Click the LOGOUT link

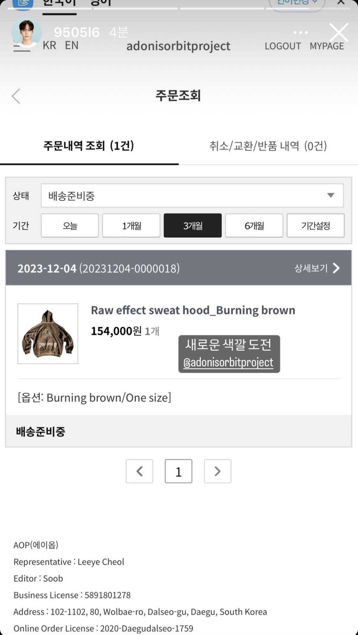tap(283, 46)
